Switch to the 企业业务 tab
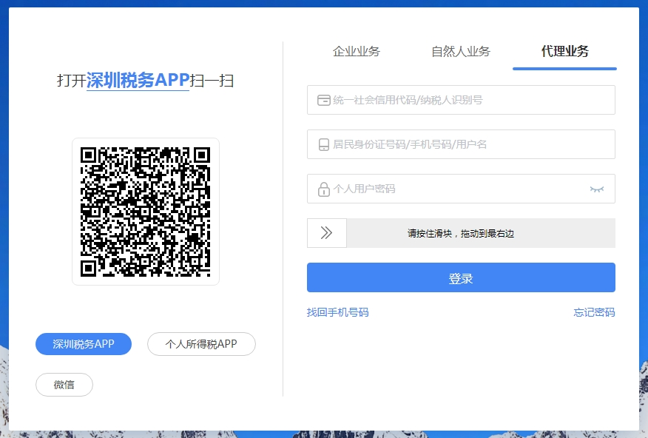Screen dimensions: 648x438 tap(357, 51)
